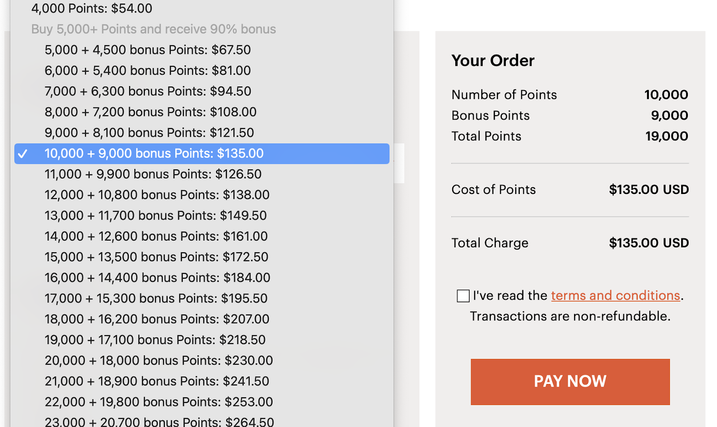Pick 20,000 + 18,000 bonus Points: $230.00

point(159,360)
